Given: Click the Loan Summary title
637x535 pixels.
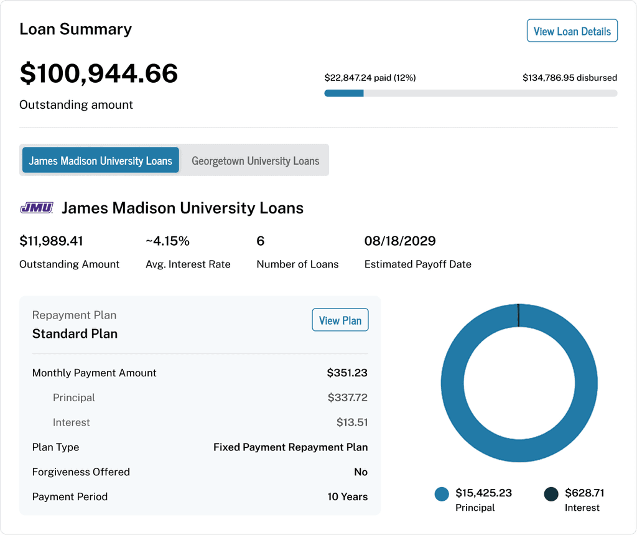Looking at the screenshot, I should pos(75,29).
